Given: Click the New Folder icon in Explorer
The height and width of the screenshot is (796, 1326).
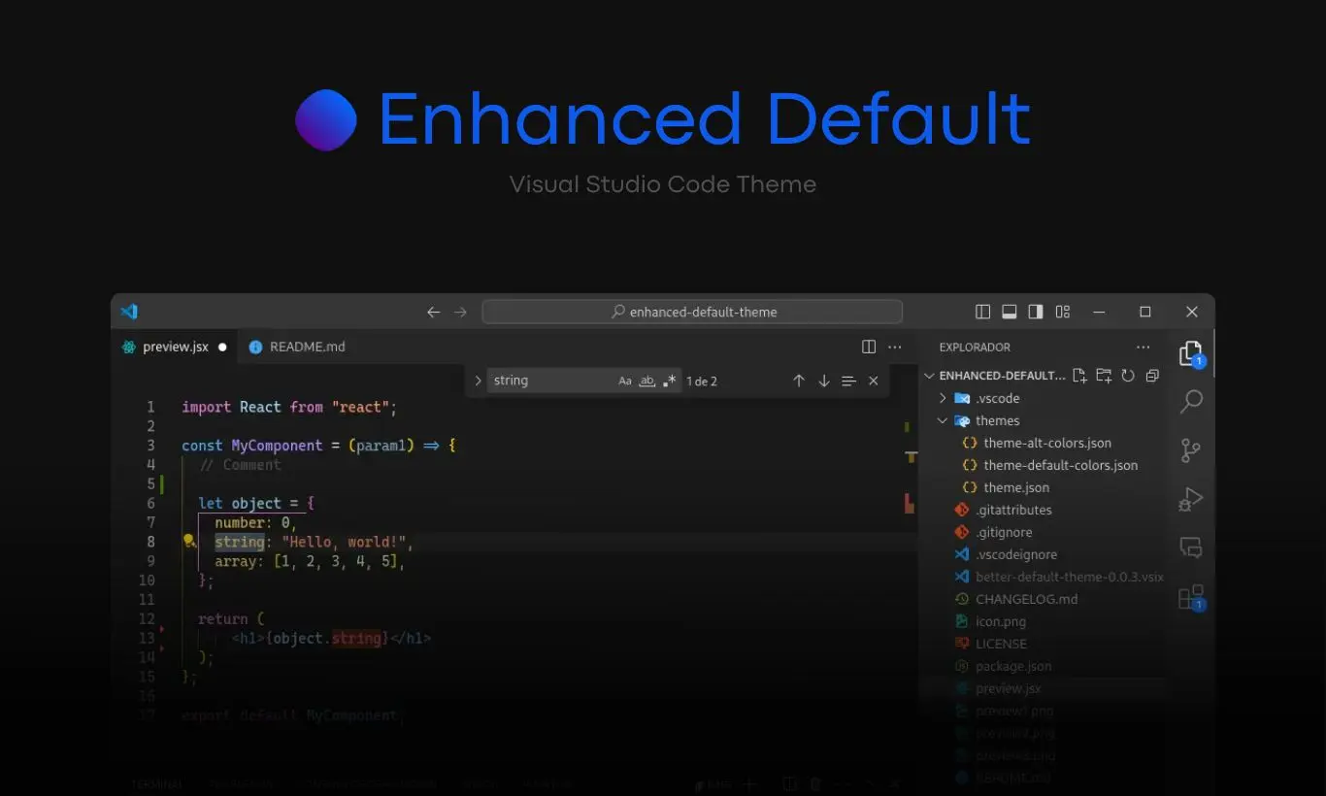Looking at the screenshot, I should pyautogui.click(x=1104, y=375).
